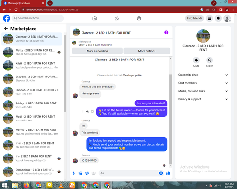Open Madi conversation in the list
The height and width of the screenshot is (189, 237).
32,119
